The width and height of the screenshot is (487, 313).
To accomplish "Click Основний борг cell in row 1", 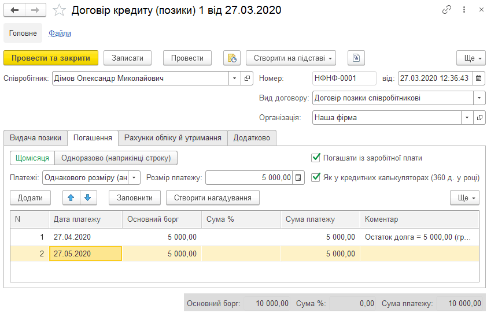I will point(162,237).
